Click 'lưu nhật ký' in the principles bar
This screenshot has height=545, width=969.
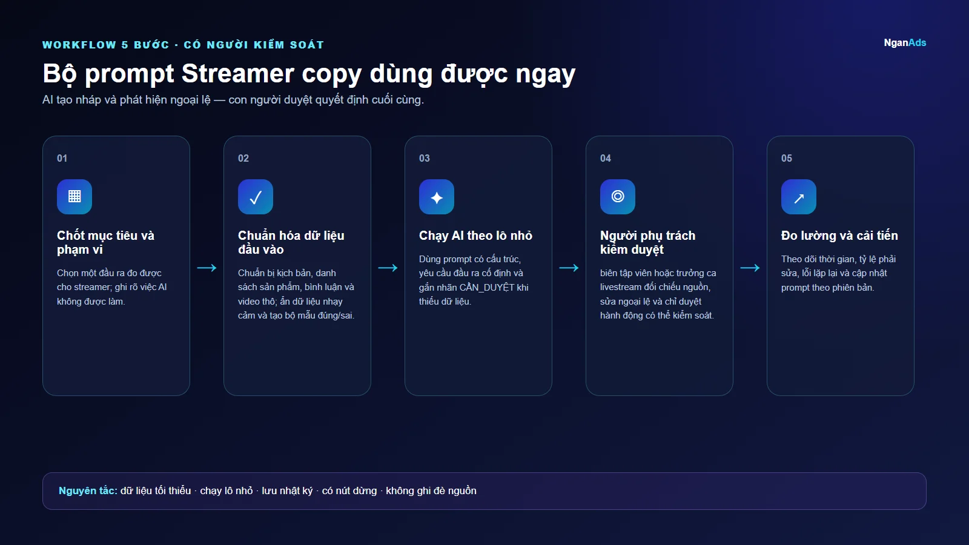point(287,490)
